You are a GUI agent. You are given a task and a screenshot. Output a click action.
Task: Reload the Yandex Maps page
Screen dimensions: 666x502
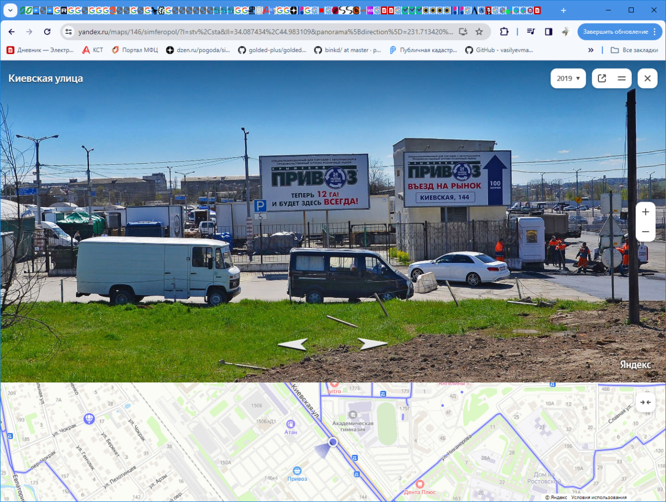coord(47,32)
